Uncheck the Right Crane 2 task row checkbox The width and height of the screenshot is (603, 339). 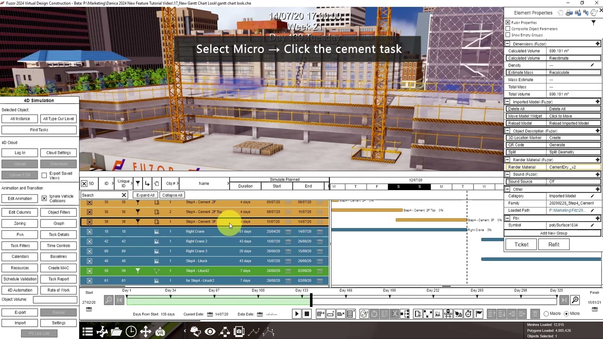coord(90,241)
